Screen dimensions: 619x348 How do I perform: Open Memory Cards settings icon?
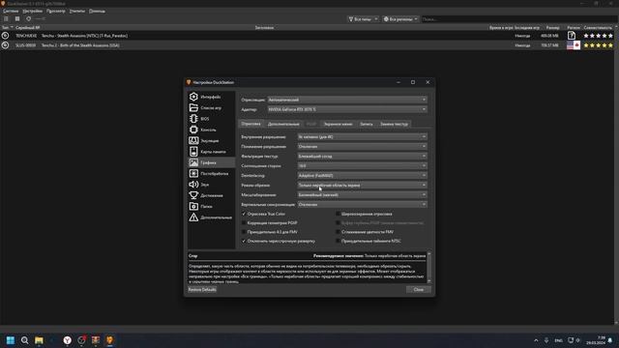tap(193, 152)
